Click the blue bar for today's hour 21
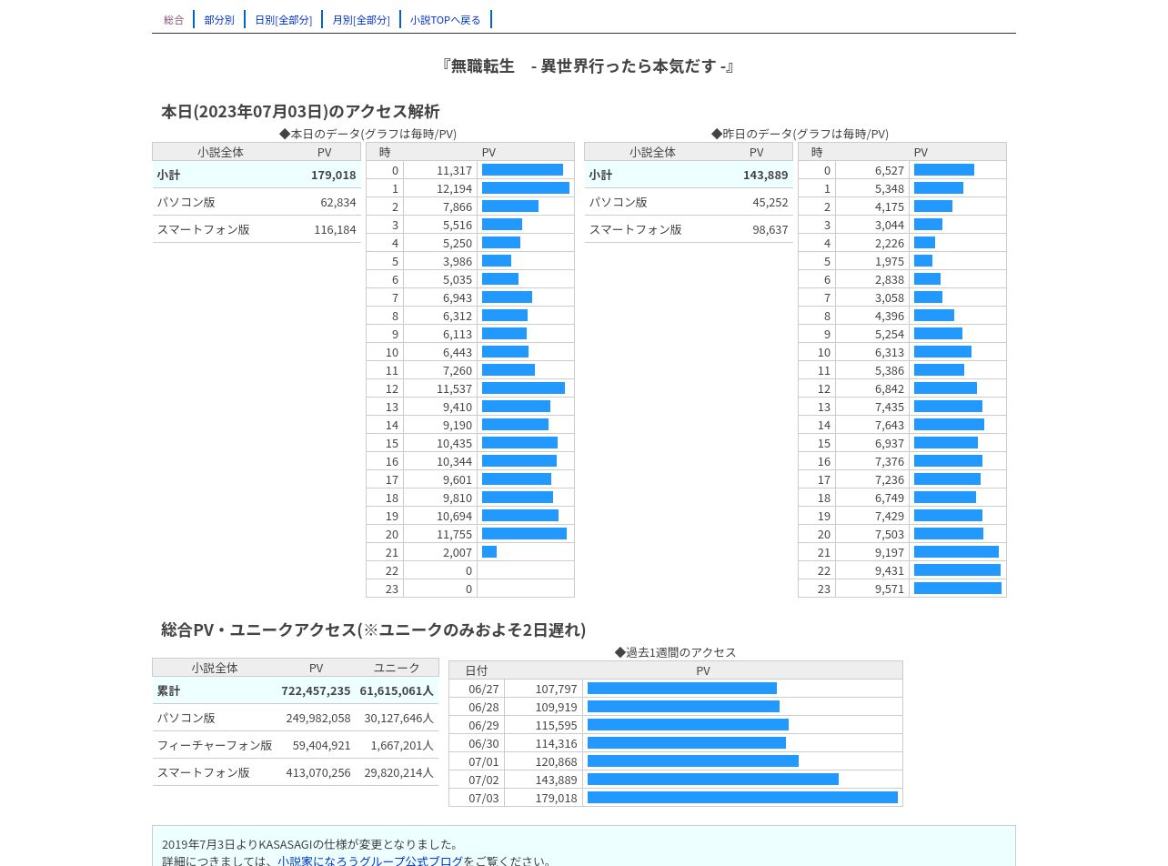The height and width of the screenshot is (866, 1168). [489, 552]
